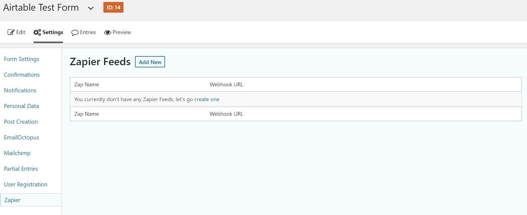Open Mailchimp settings
This screenshot has width=527, height=215.
(x=17, y=153)
